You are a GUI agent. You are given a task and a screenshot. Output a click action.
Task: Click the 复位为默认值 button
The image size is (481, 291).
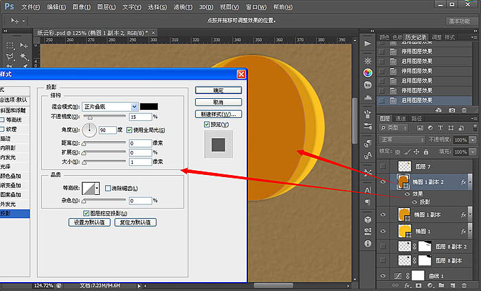(x=135, y=222)
